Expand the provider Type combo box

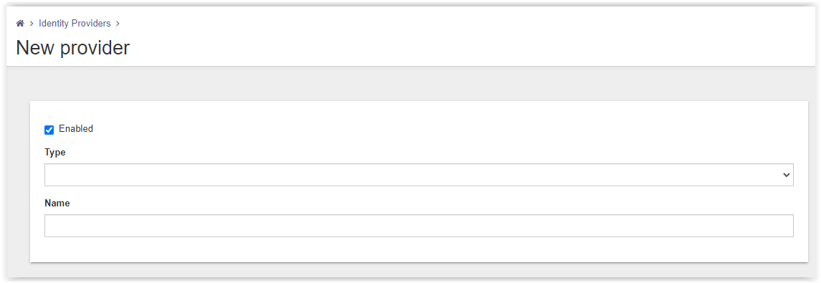419,176
